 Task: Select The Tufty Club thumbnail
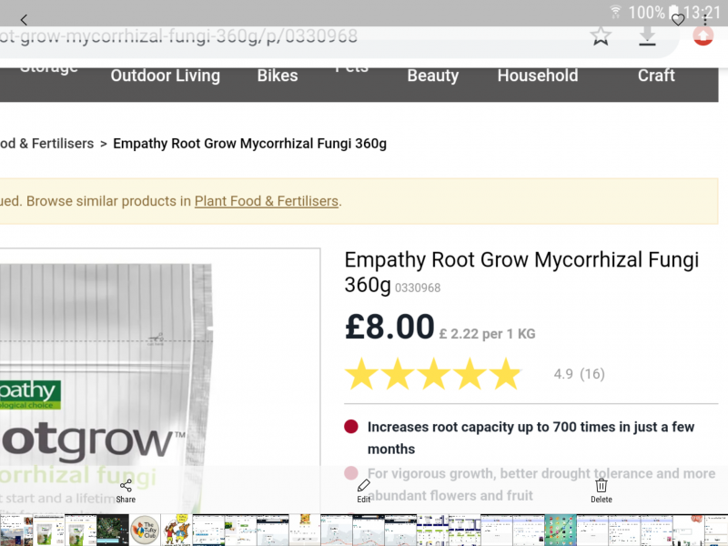pyautogui.click(x=146, y=530)
